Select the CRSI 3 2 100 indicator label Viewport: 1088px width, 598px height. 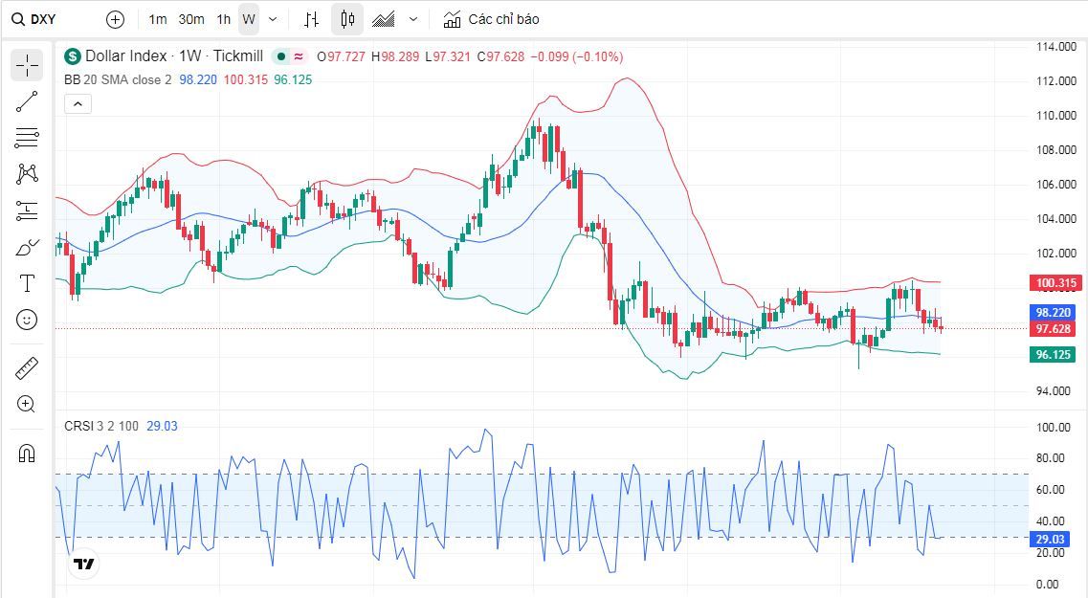[101, 426]
